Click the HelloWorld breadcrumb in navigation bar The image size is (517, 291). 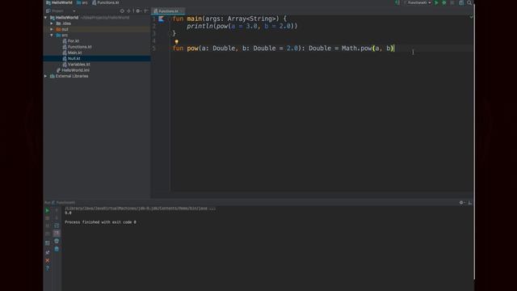pyautogui.click(x=59, y=2)
